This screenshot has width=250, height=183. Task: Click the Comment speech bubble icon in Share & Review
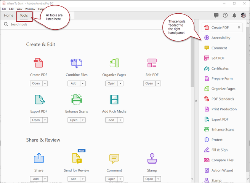tap(114, 159)
